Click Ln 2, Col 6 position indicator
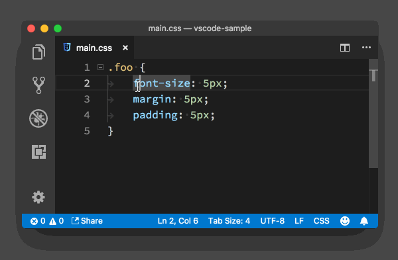398x260 pixels. click(x=178, y=221)
